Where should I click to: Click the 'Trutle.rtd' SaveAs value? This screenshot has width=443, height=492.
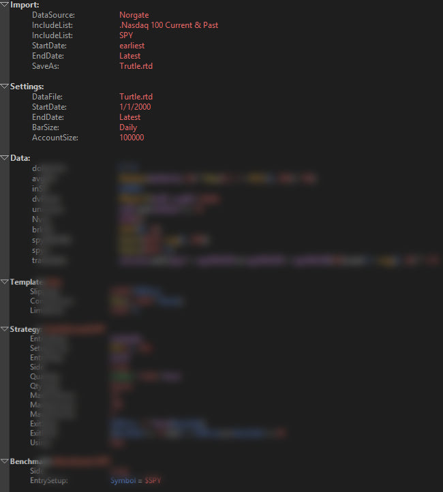(x=136, y=66)
